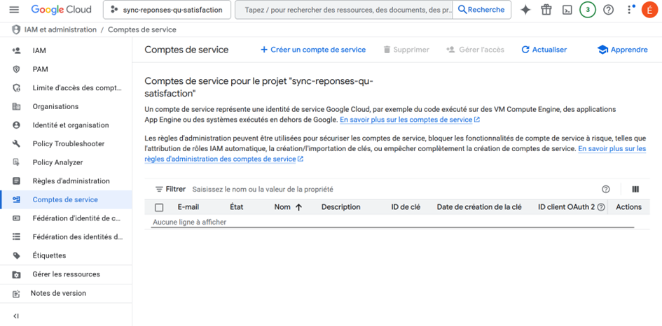Click the Policy Analyzer sidebar icon
662x326 pixels.
point(17,162)
